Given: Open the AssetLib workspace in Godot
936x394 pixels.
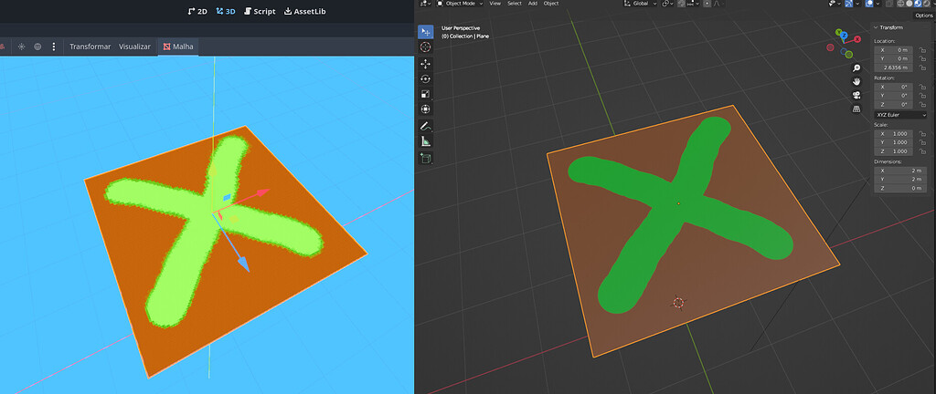Looking at the screenshot, I should point(304,11).
